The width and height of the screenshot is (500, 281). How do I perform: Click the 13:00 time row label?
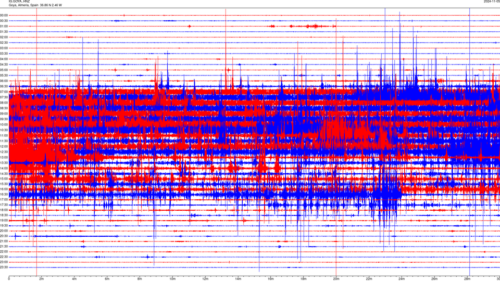(x=4, y=157)
